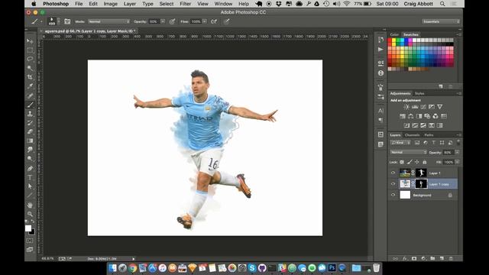Toggle lock position icon
The image size is (489, 275).
click(x=417, y=162)
